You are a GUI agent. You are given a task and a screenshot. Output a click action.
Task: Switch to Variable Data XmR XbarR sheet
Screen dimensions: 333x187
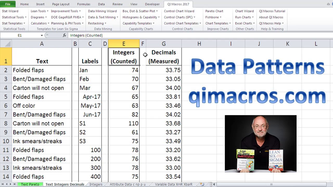[174, 184]
